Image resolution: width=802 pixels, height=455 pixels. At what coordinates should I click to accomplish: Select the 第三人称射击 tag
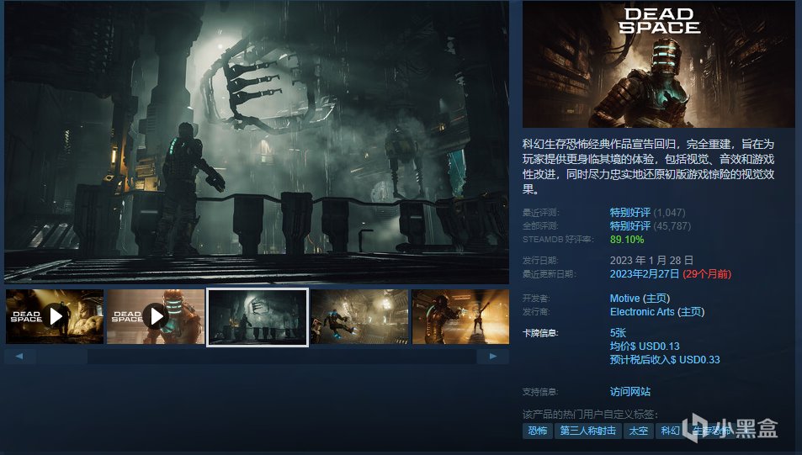[587, 431]
